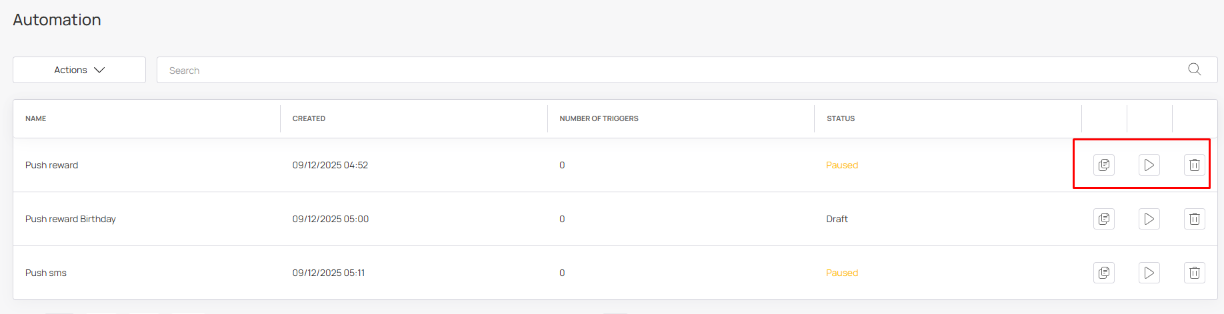Open the Push reward Birthday automation

[71, 219]
